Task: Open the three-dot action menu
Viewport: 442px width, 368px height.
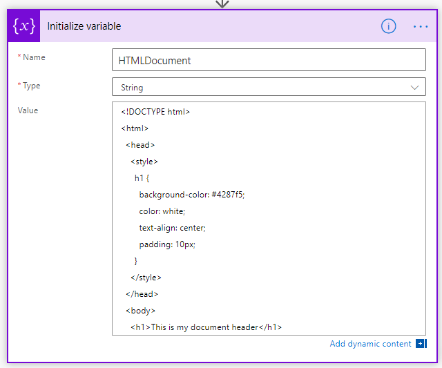Action: click(x=421, y=26)
